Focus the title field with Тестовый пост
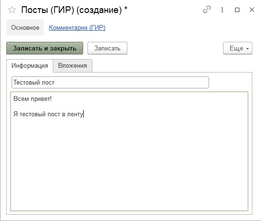This screenshot has height=221, width=261. tap(110, 82)
